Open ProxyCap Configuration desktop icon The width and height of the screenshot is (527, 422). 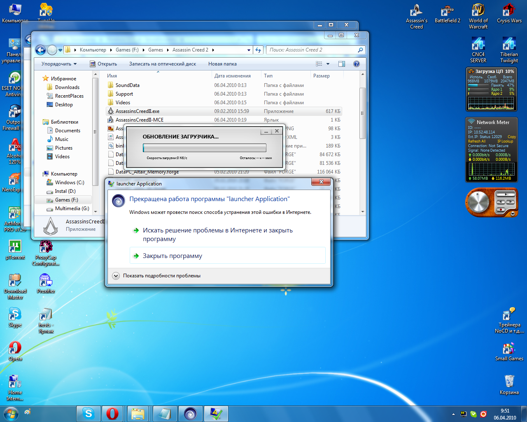[46, 253]
